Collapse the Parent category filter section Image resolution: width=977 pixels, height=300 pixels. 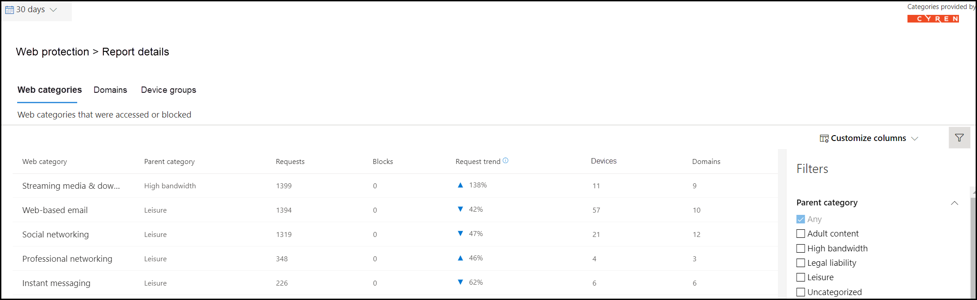click(954, 203)
